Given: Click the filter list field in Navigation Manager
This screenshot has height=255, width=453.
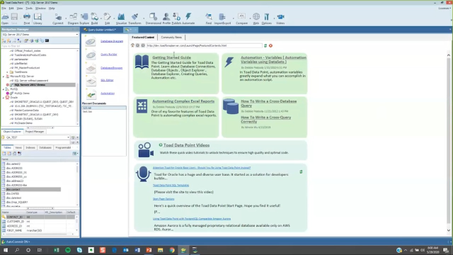Looking at the screenshot, I should coord(40,46).
